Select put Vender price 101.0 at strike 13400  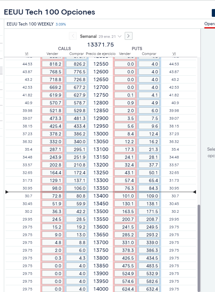click(125, 196)
